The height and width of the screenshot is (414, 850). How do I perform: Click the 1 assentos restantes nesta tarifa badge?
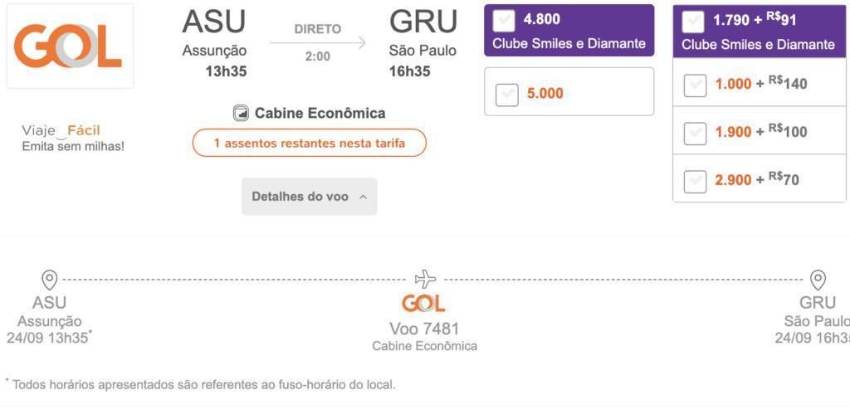309,143
